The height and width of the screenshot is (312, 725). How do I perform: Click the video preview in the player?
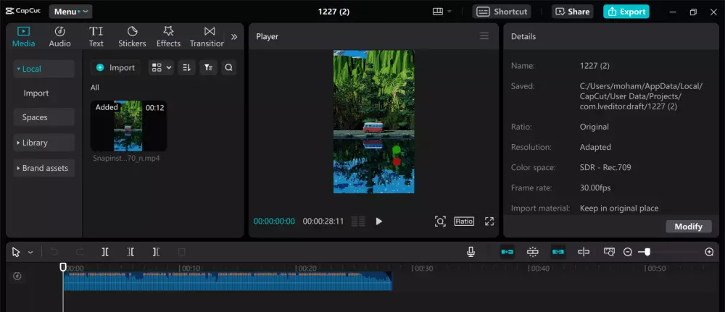pyautogui.click(x=373, y=122)
